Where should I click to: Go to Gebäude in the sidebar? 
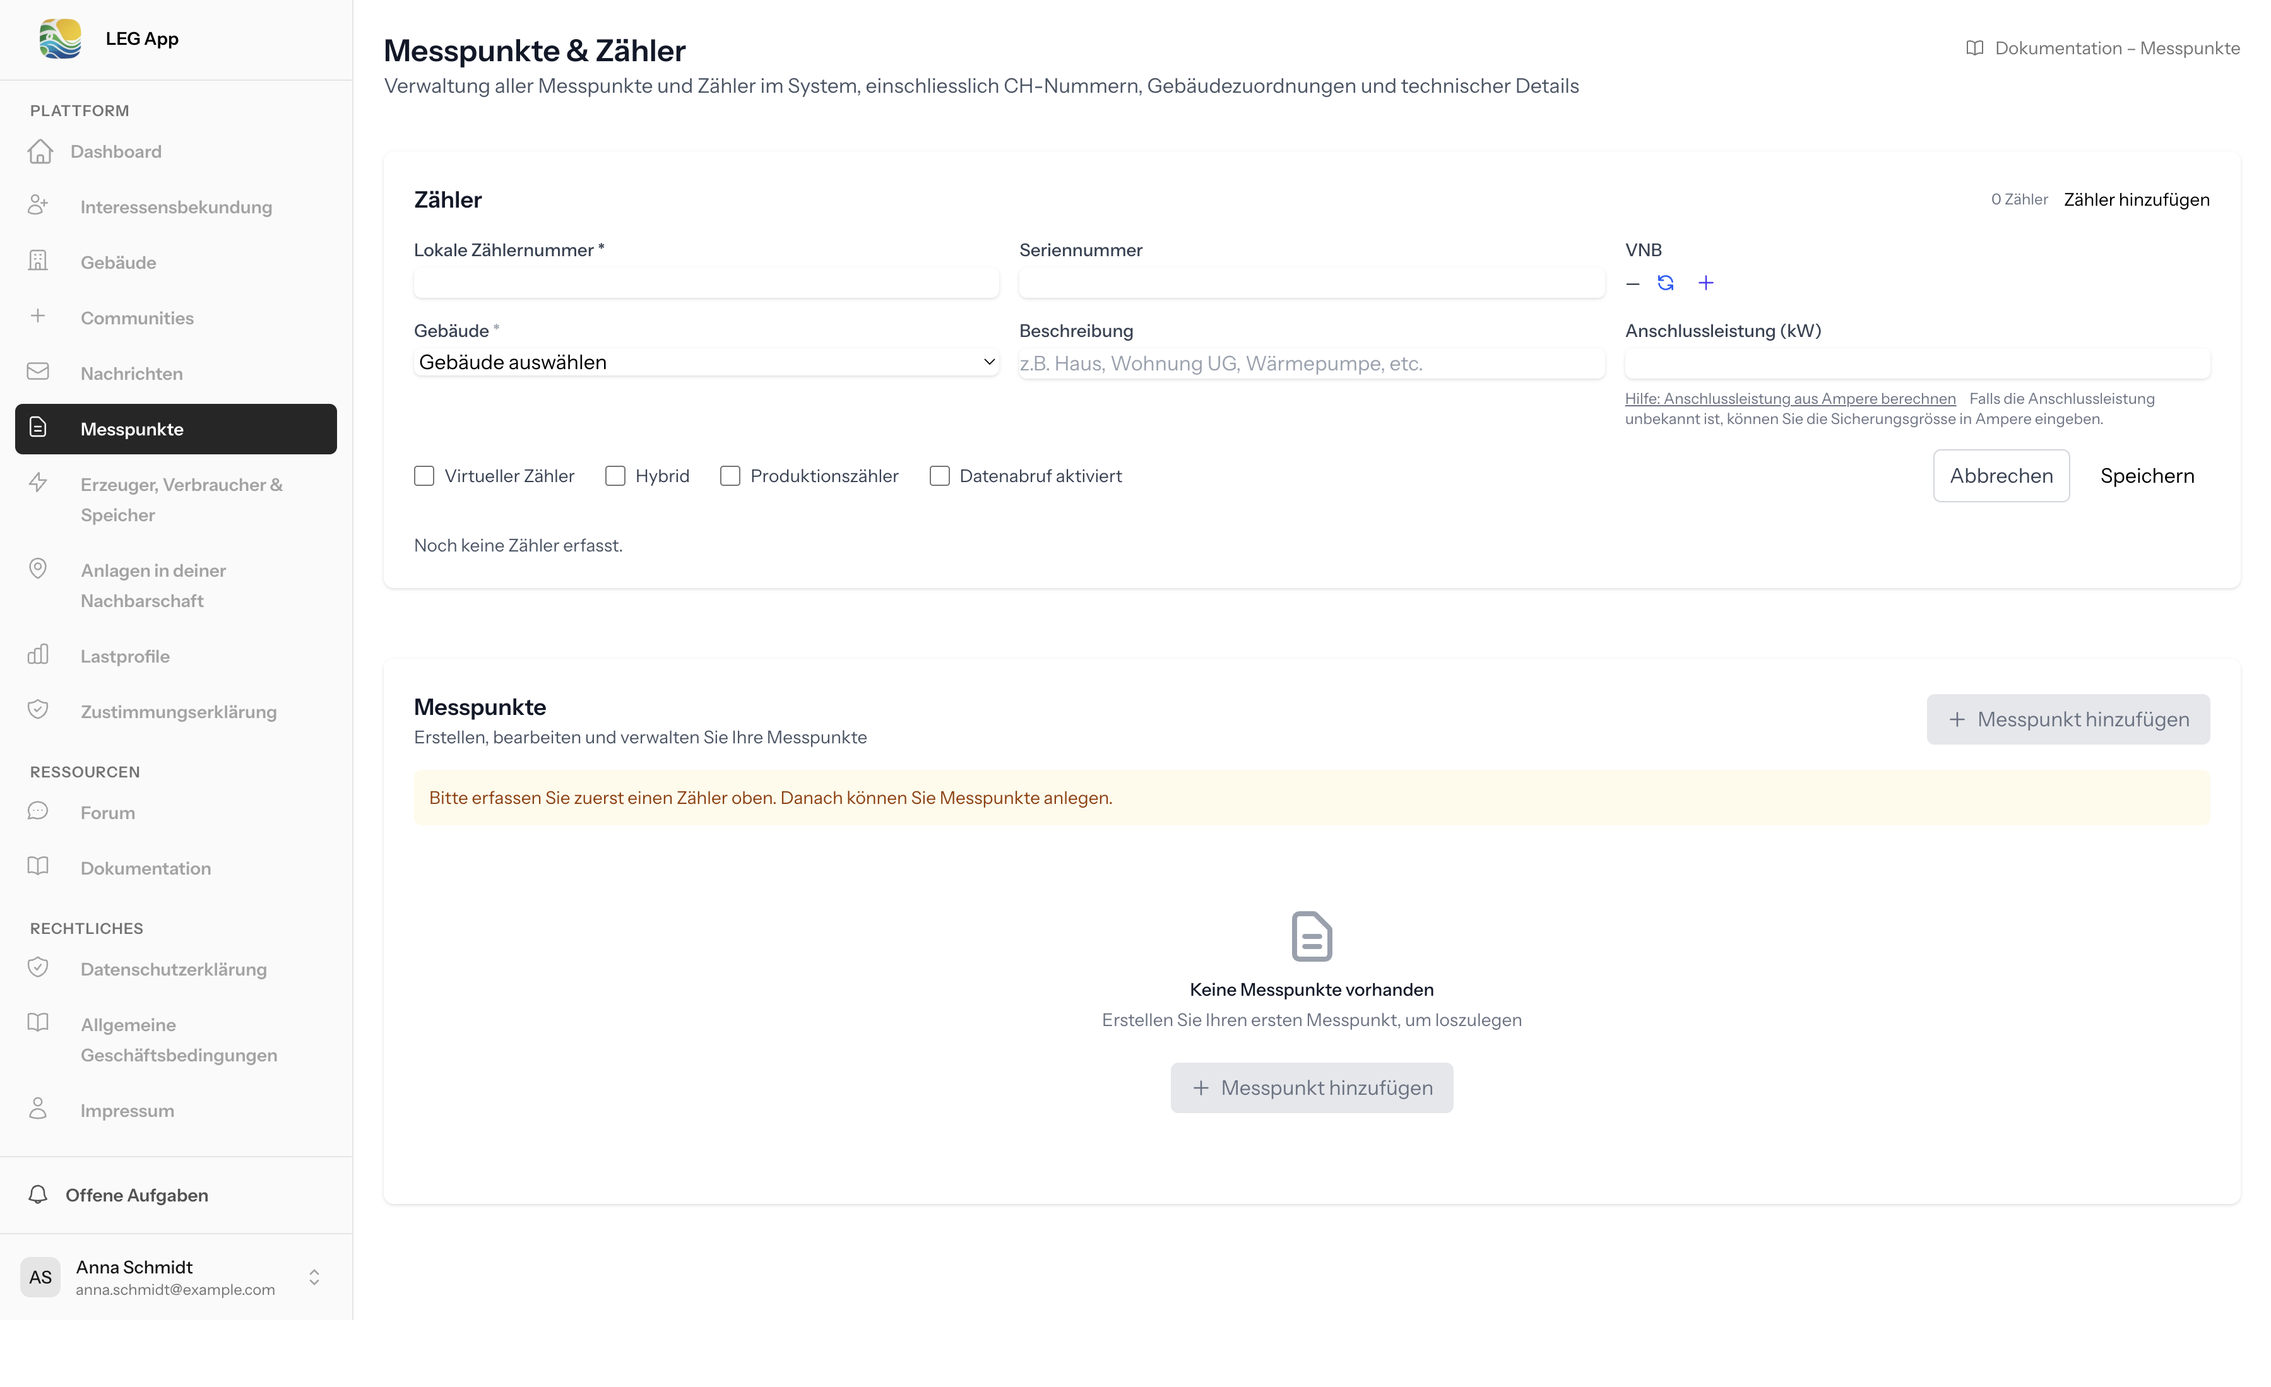pos(118,263)
